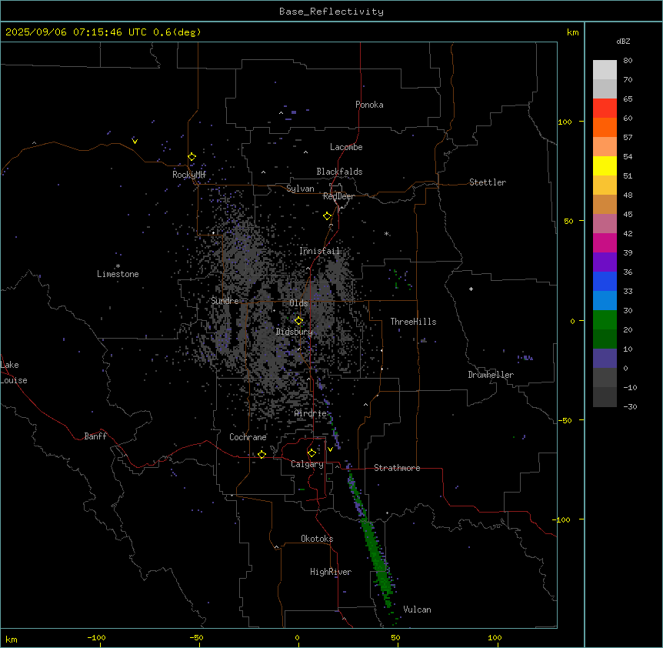This screenshot has width=663, height=648.
Task: Click the Strathmore label
Action: 397,468
